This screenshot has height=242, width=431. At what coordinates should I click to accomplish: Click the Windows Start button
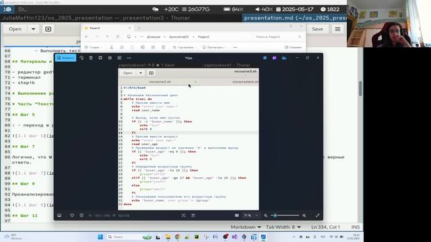point(100,237)
